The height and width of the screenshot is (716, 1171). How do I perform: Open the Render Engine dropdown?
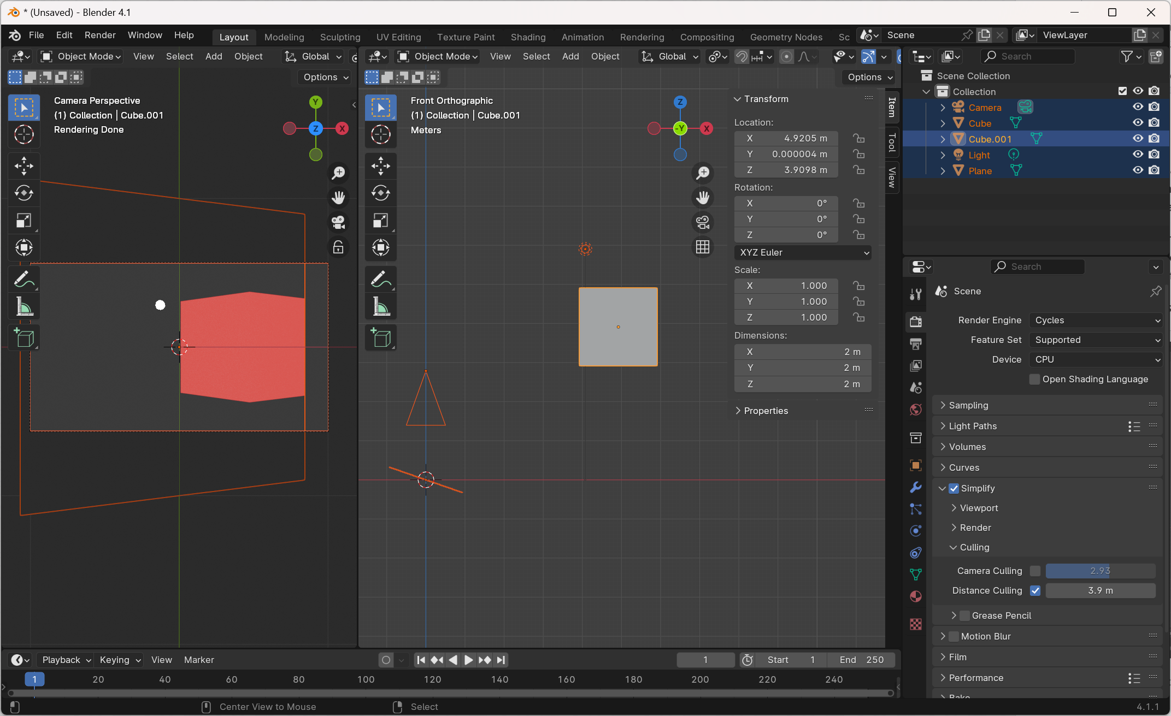click(x=1096, y=320)
